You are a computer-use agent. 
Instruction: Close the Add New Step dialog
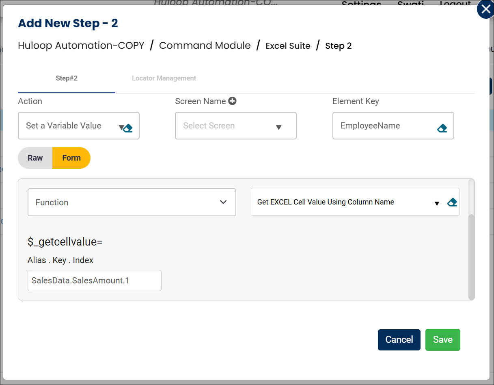click(485, 10)
